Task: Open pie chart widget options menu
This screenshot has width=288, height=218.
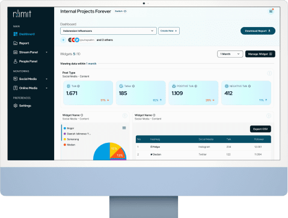Action: click(125, 116)
